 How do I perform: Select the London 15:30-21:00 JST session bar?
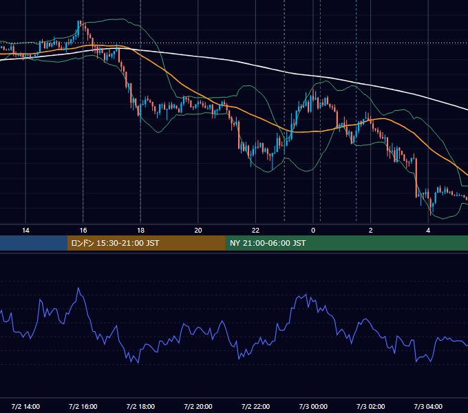click(146, 243)
